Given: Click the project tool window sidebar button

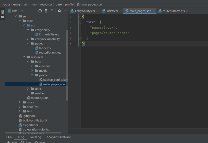Looking at the screenshot, I should [2, 14].
